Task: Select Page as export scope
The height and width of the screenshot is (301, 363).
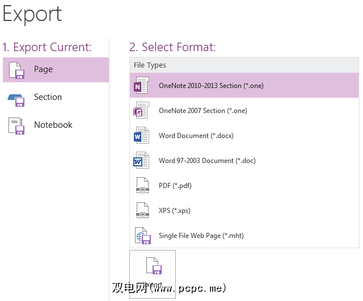Action: (43, 69)
